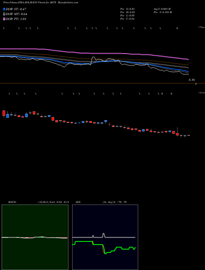Select the 'DOW ST: 0.47' legend text
Image resolution: width=205 pixels, height=270 pixels.
(x=16, y=9)
